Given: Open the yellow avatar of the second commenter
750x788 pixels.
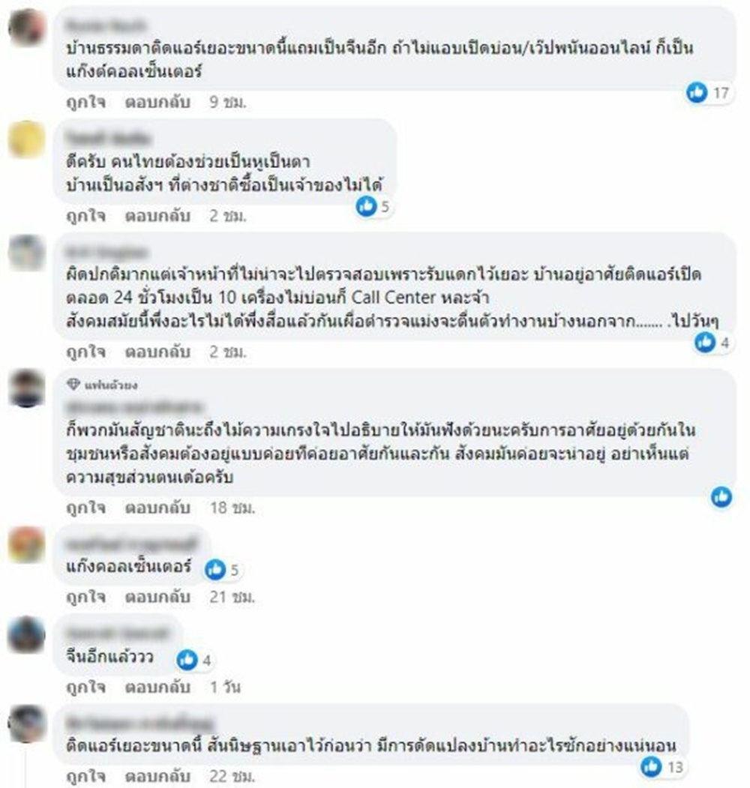Looking at the screenshot, I should coord(27,139).
